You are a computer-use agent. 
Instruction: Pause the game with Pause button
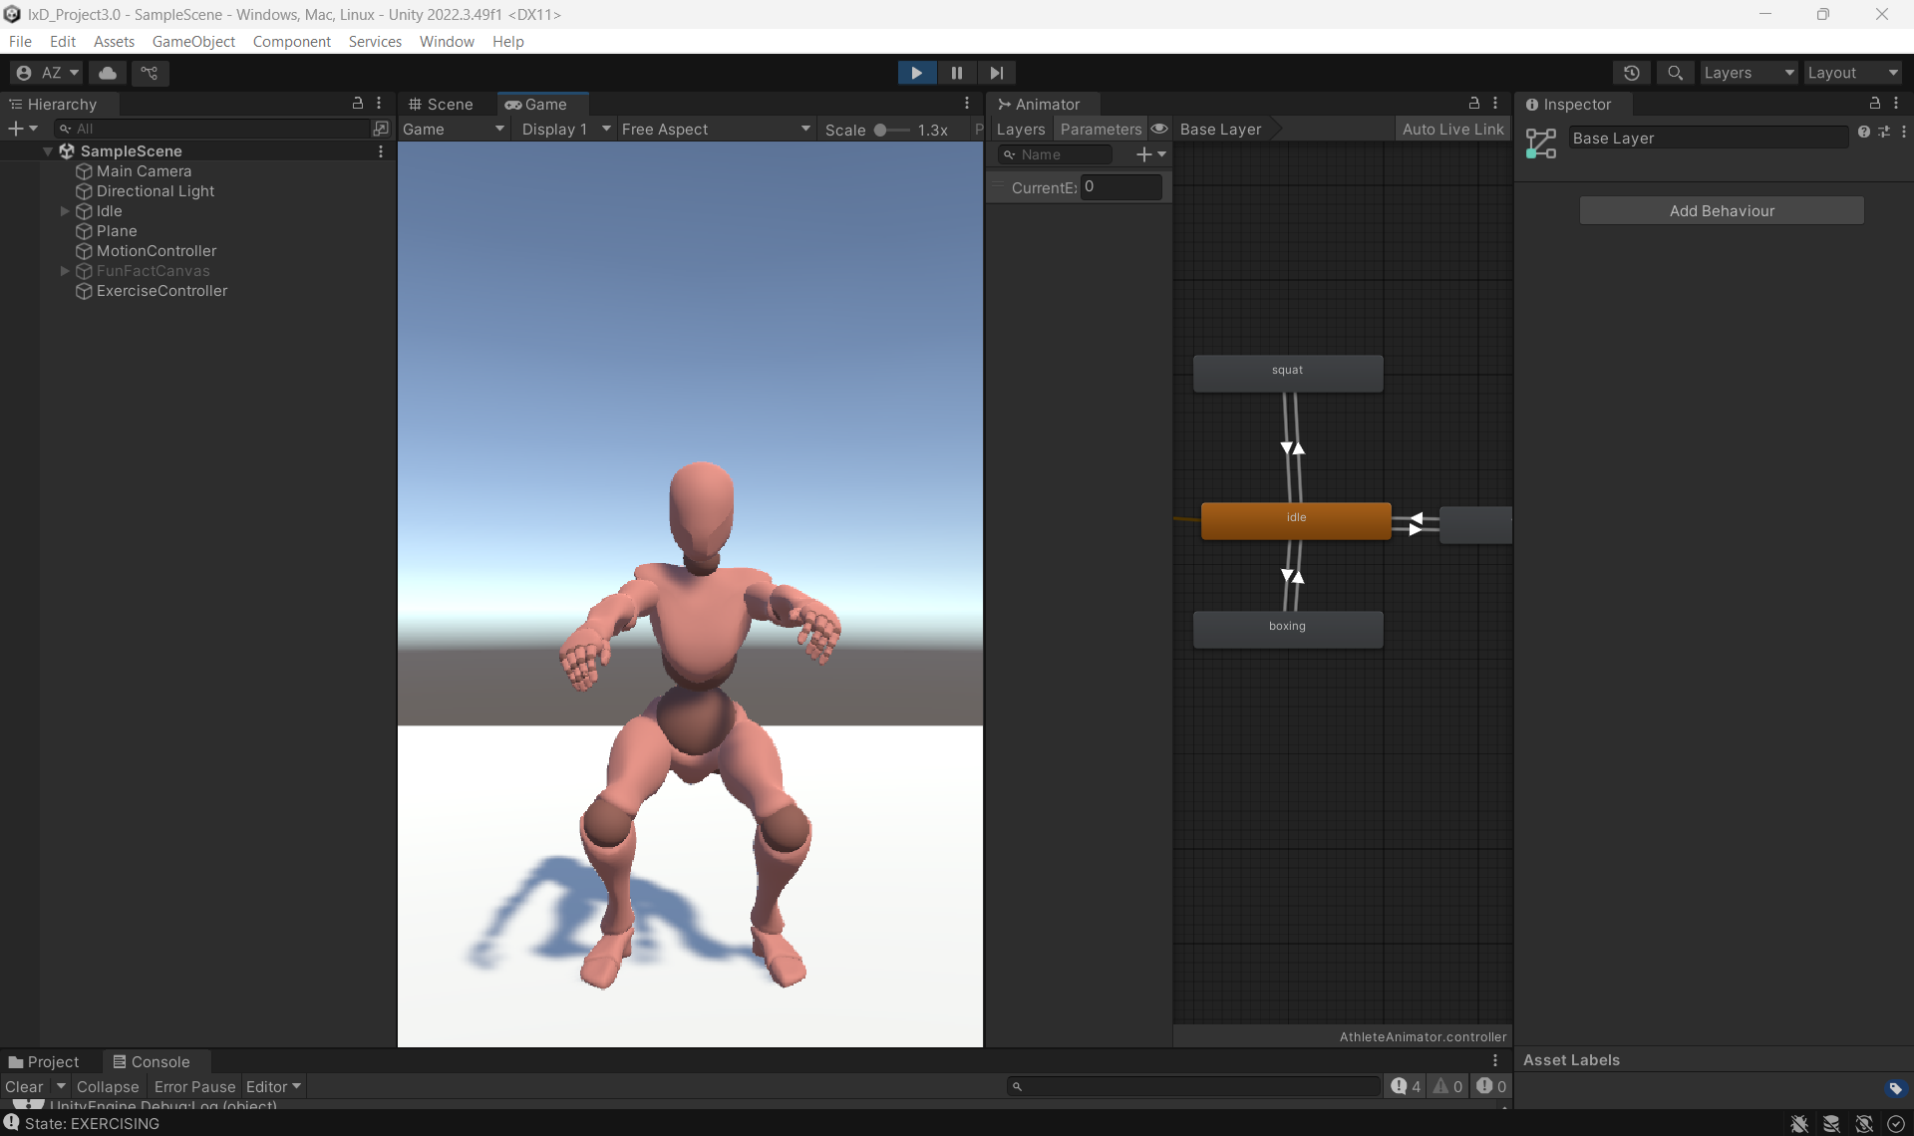pos(956,73)
